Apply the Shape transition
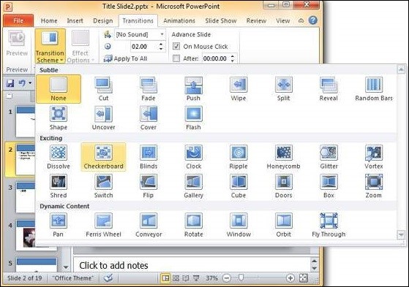The height and width of the screenshot is (287, 409). pyautogui.click(x=59, y=118)
